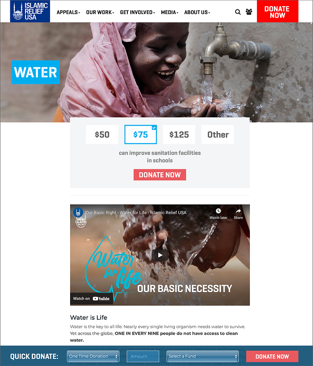Viewport: 313px width, 366px height.
Task: Open the One Time Donation dropdown
Action: pos(93,356)
